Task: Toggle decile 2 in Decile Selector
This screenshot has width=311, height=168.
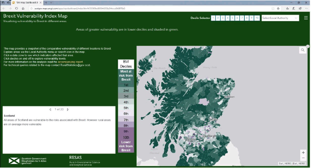Action: (218, 18)
